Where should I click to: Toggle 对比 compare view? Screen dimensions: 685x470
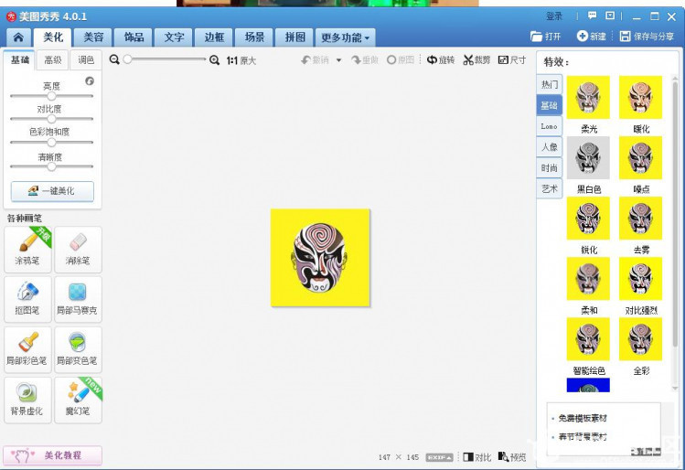point(477,457)
